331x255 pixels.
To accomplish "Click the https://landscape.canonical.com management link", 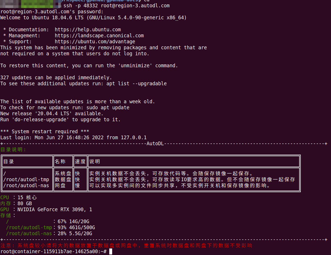I will point(99,36).
